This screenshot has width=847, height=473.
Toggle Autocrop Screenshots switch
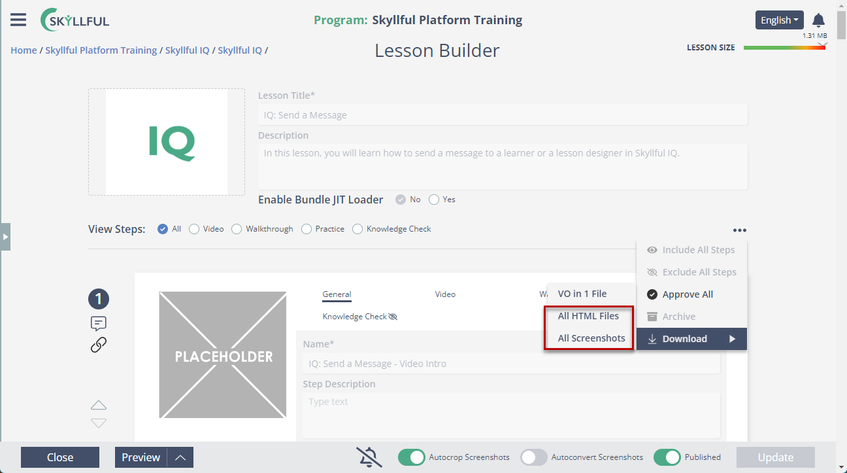point(412,457)
